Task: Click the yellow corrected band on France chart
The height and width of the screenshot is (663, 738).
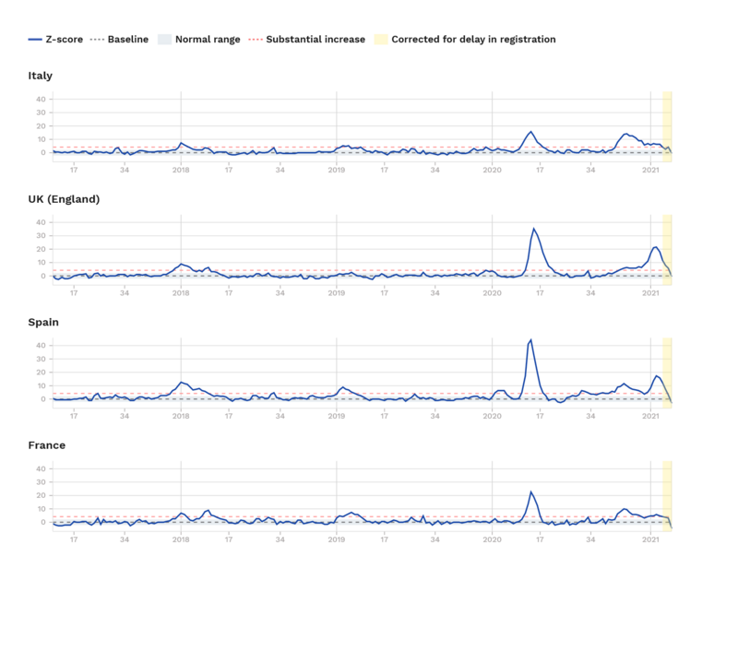Action: [x=667, y=496]
